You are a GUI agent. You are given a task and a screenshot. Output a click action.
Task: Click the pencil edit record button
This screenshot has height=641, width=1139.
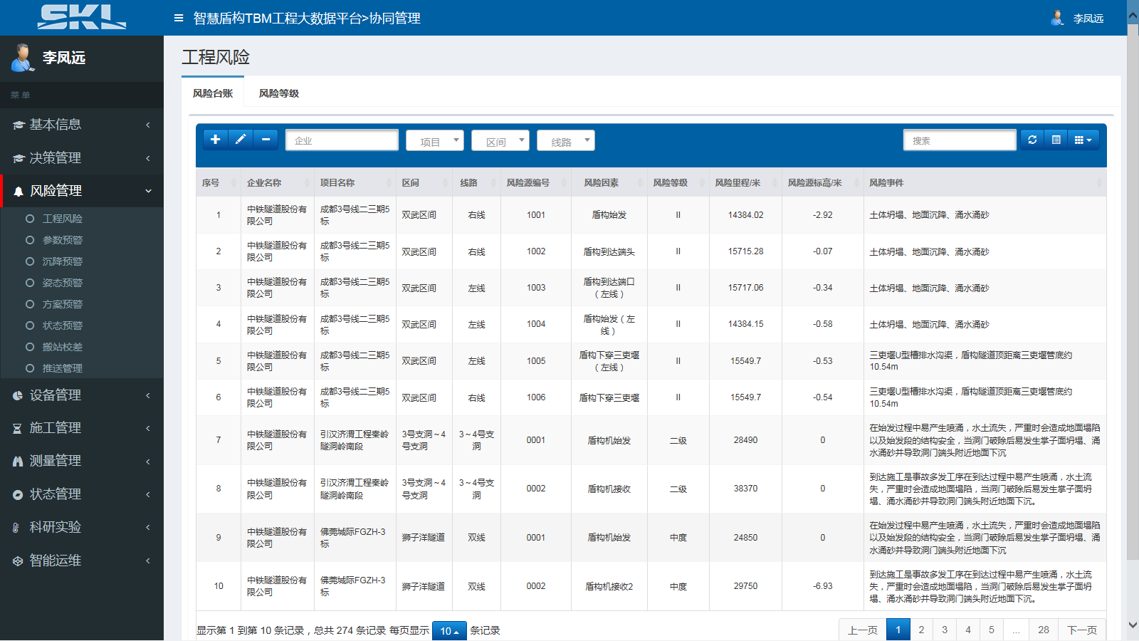coord(241,140)
